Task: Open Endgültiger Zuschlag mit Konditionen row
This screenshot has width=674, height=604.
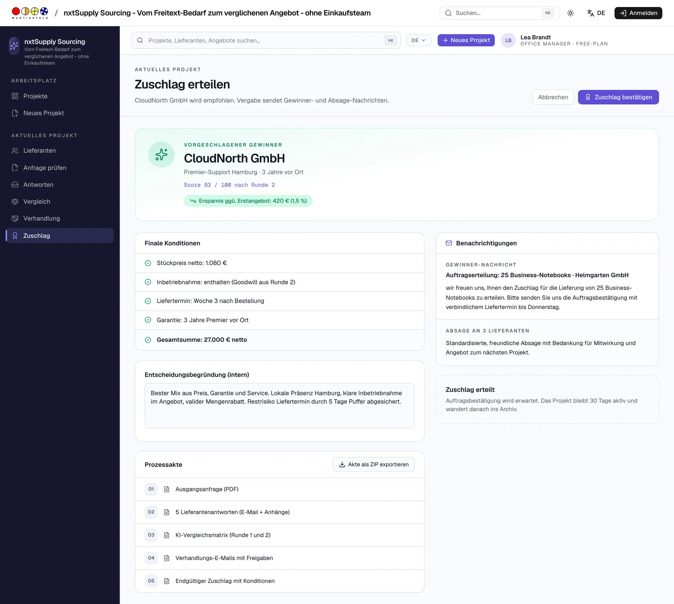Action: (x=279, y=581)
